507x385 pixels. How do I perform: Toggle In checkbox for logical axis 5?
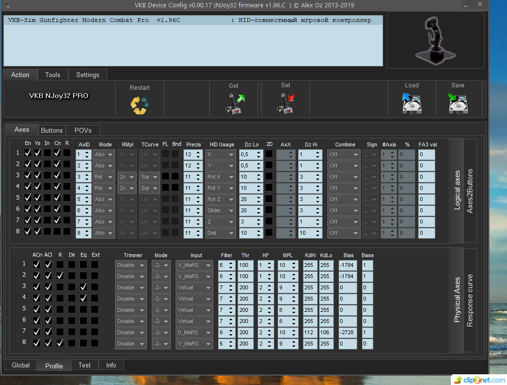pos(47,198)
